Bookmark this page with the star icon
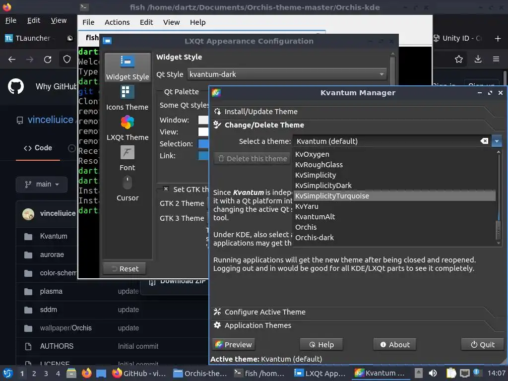Viewport: 508px width, 381px height. tap(458, 59)
